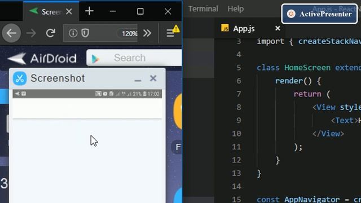Image resolution: width=361 pixels, height=203 pixels.
Task: Click line number 5 in the editor
Action: coord(239,68)
